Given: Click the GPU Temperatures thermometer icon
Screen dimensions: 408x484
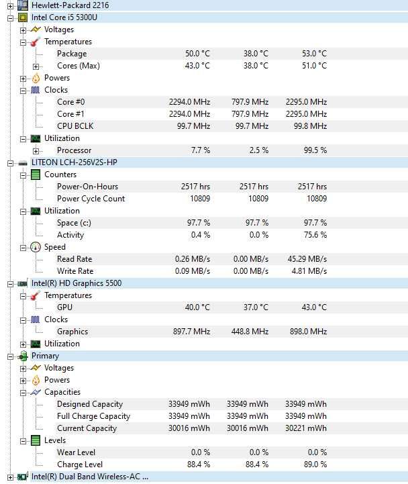Looking at the screenshot, I should pyautogui.click(x=36, y=295).
